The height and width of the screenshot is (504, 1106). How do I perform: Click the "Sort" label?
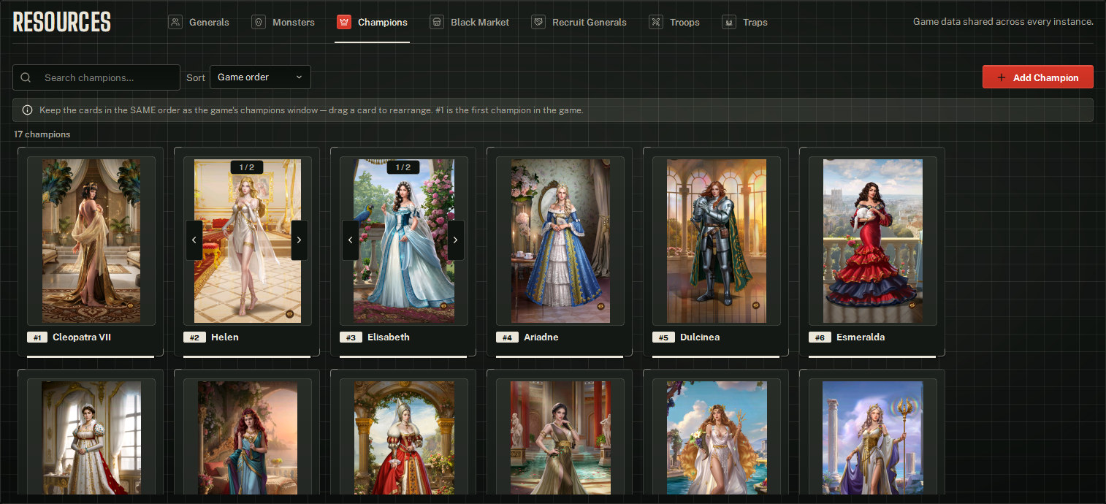coord(196,77)
